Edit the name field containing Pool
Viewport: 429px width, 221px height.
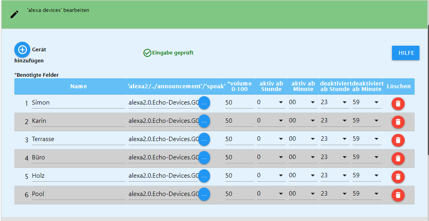tap(78, 194)
